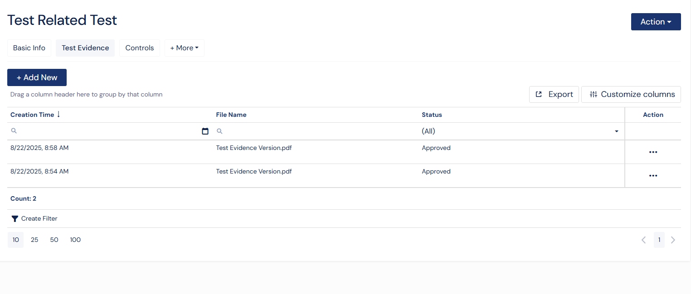
Task: Click the three-dot menu for 8:58 AM row
Action: pyautogui.click(x=653, y=152)
